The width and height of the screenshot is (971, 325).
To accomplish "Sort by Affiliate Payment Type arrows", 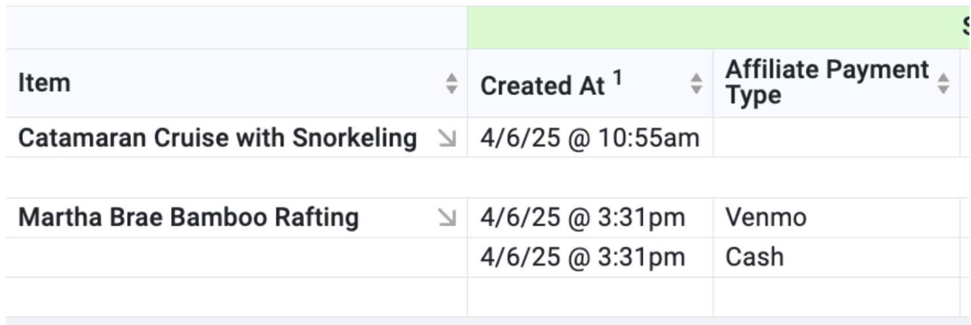I will tap(943, 83).
